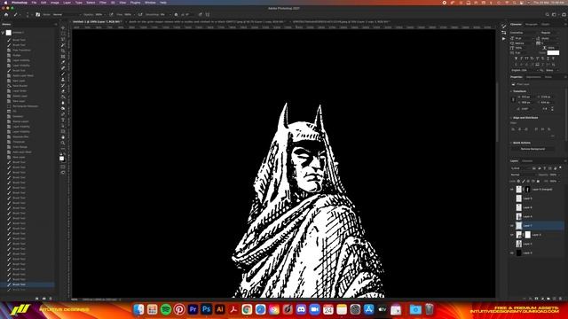Go to Photoshop Home screen icon
The height and width of the screenshot is (319, 568).
6,14
